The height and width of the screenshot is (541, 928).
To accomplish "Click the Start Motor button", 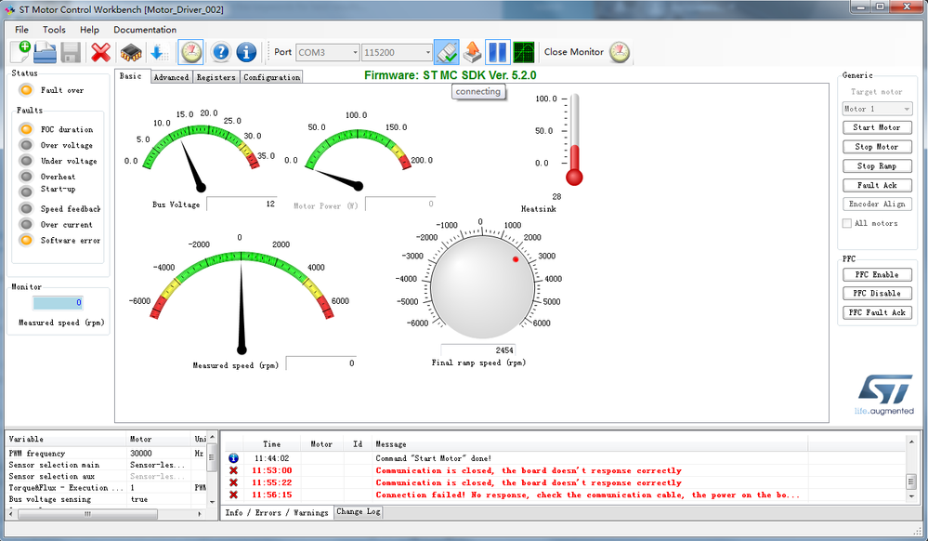I will pyautogui.click(x=877, y=127).
